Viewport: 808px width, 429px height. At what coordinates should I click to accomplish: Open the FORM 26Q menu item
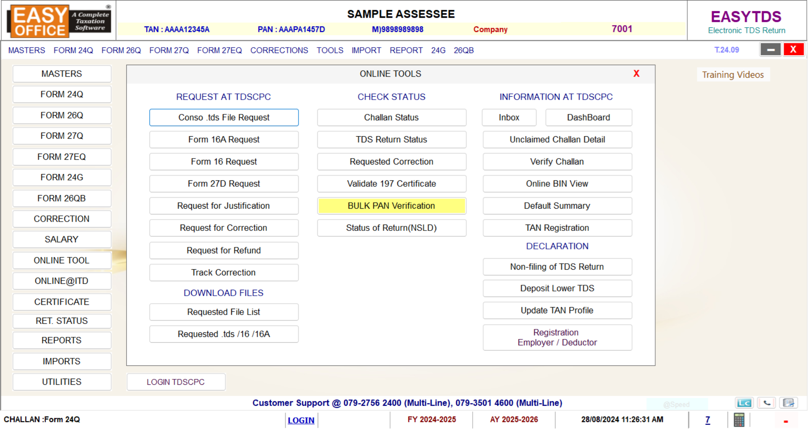pos(121,50)
